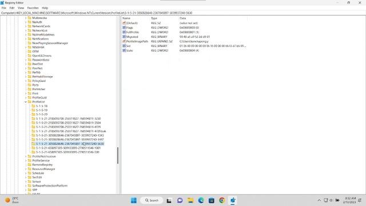Expand the ProfileService key

(x=26, y=161)
